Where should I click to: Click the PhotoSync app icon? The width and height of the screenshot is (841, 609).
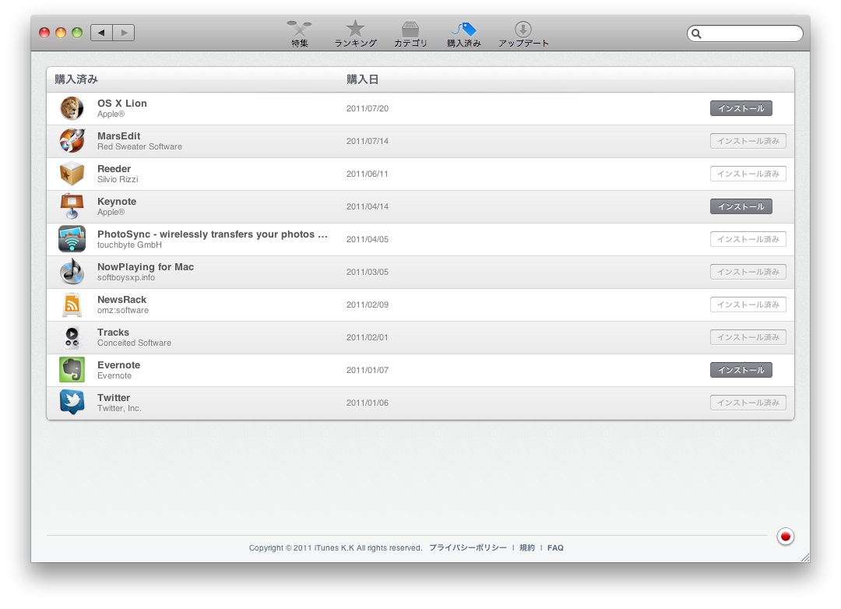click(x=72, y=239)
